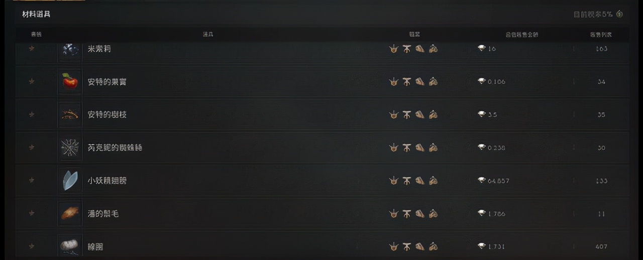This screenshot has width=643, height=260.
Task: Sort by the bookmark column header
Action: [36, 34]
